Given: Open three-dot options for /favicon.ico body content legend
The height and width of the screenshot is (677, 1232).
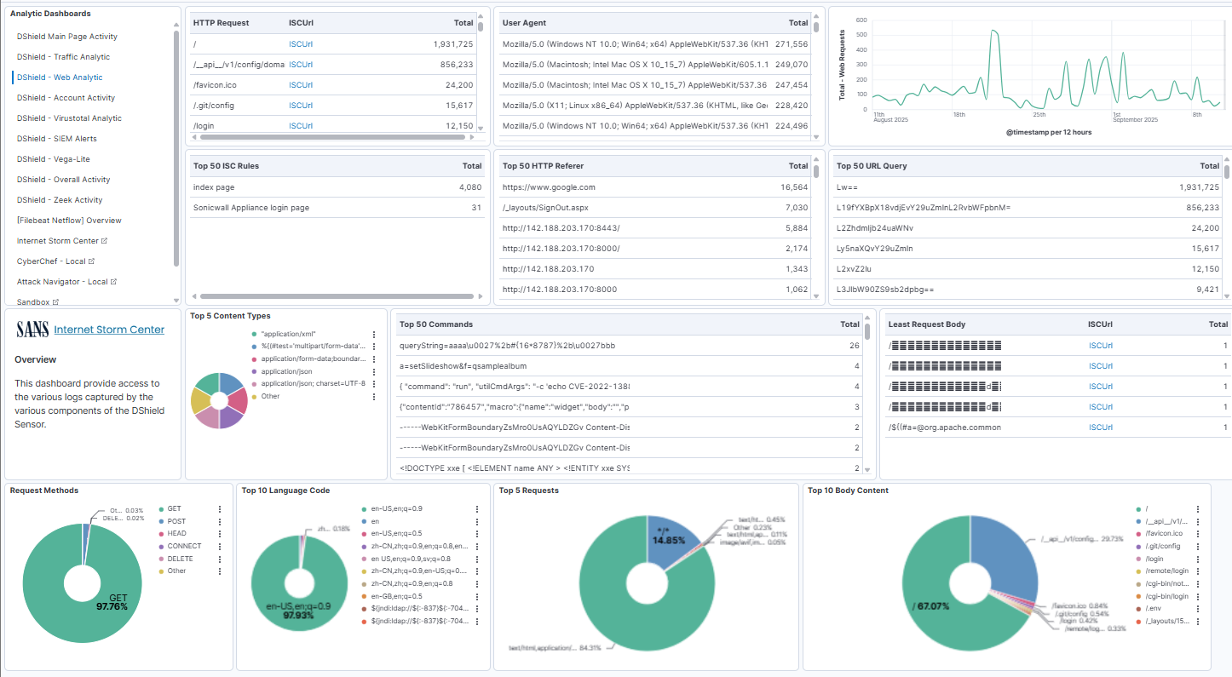Looking at the screenshot, I should (1198, 533).
